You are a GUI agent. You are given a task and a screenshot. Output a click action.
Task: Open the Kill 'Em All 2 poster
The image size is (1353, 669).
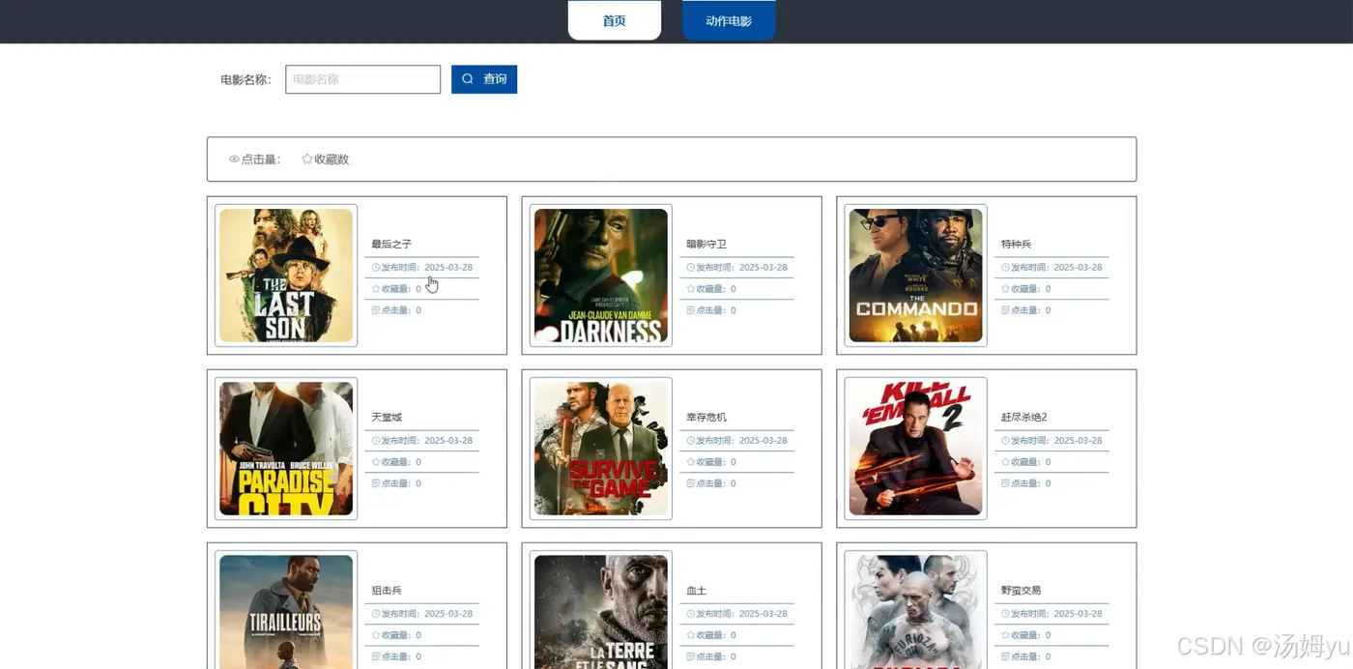click(916, 449)
